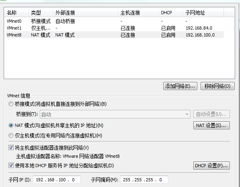Select the Host-only mode radio button
The width and height of the screenshot is (240, 187).
(11, 135)
